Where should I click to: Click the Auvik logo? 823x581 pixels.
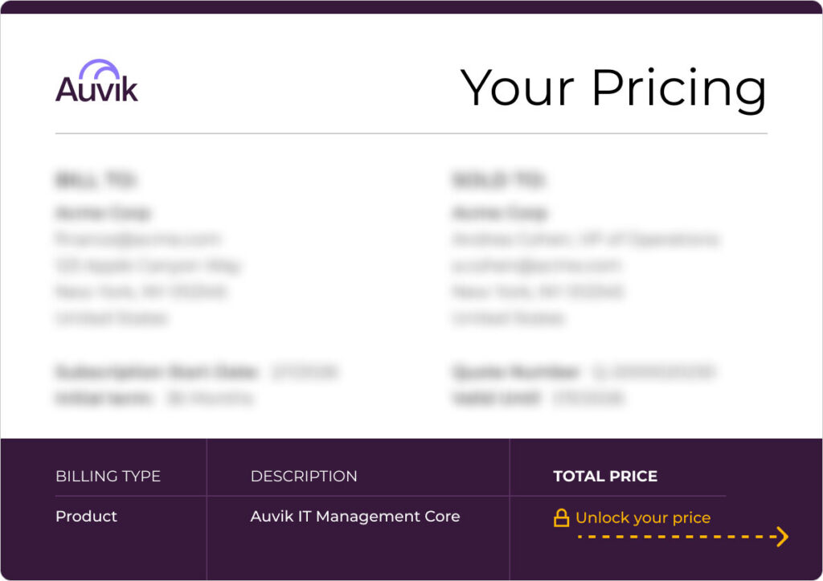click(96, 82)
